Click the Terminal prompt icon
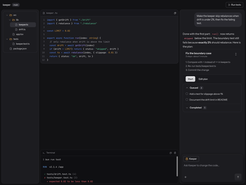Screen dimensions: 246x185 tap(44, 153)
